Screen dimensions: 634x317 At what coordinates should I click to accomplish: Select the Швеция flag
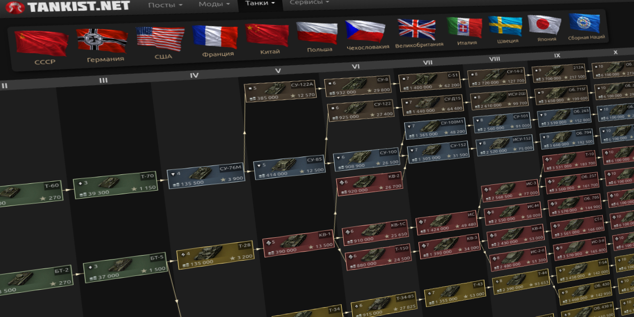(x=505, y=26)
